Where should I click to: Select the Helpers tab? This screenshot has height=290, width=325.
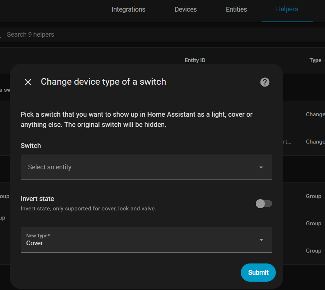point(287,9)
